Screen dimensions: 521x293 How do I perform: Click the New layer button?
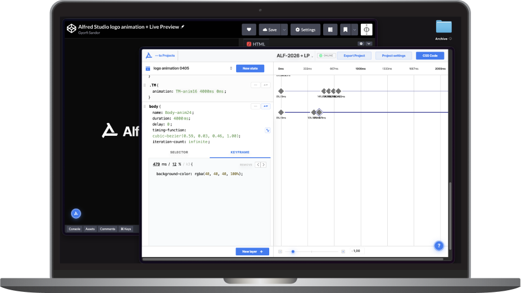pos(252,251)
